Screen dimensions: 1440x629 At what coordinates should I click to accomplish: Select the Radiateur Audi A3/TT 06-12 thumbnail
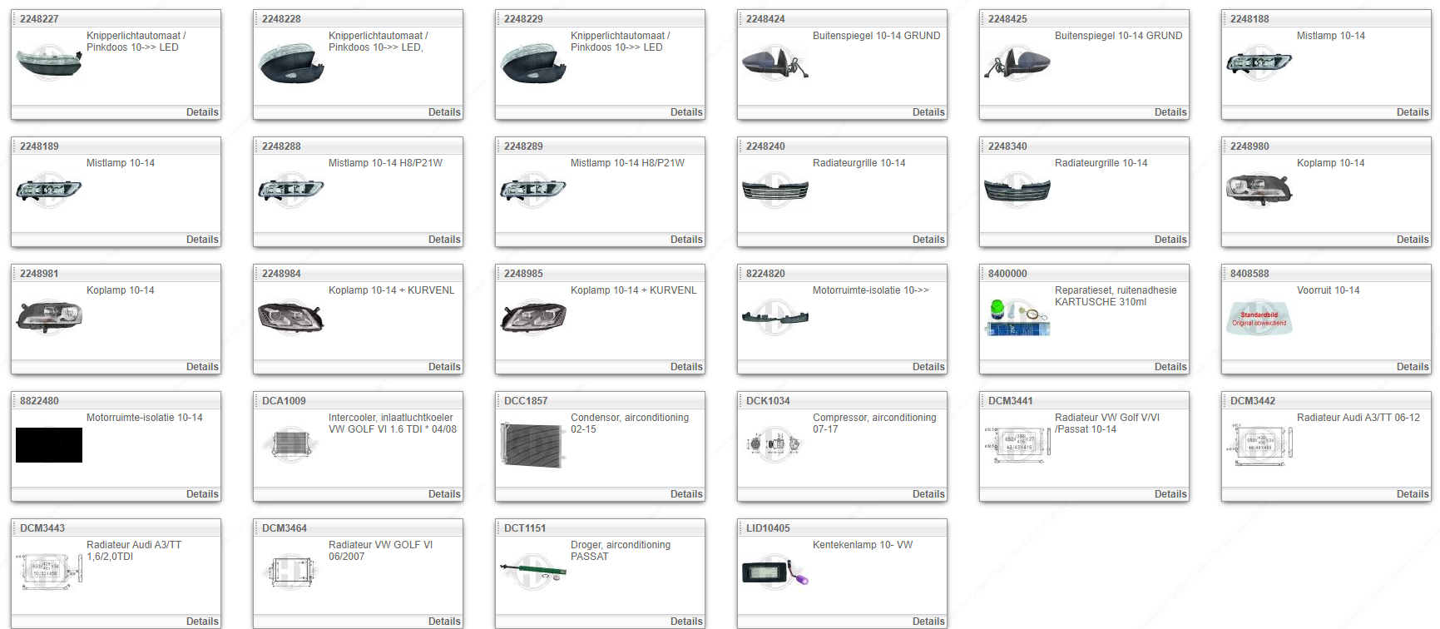(x=1259, y=445)
